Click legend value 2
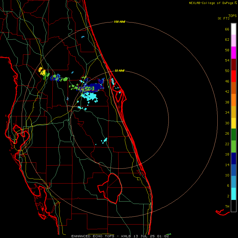Viewport: 238px width, 238px height. [228, 196]
